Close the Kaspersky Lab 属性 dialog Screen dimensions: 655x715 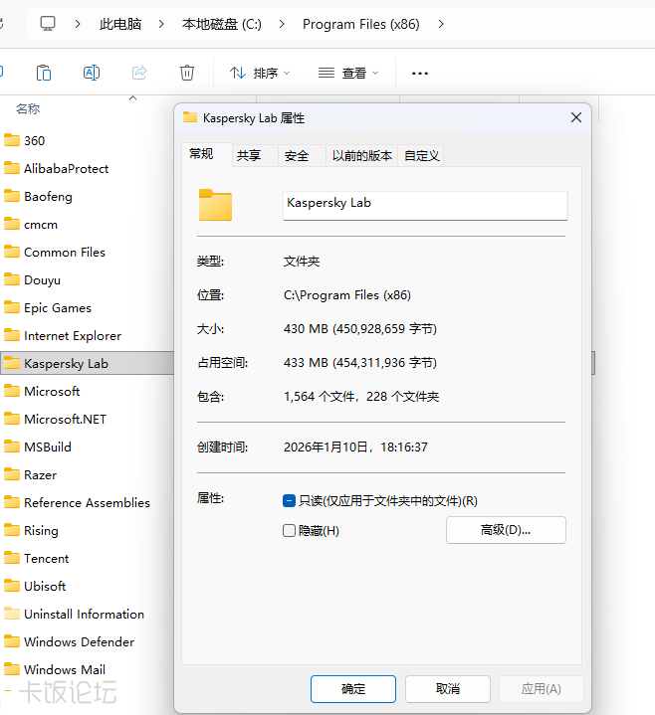[576, 117]
